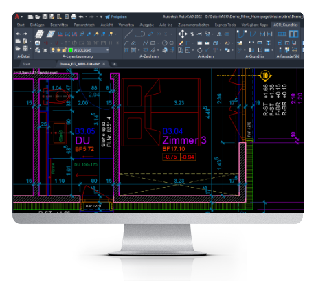Expand dropdown beside yellow light bulb layer tool
The width and height of the screenshot is (316, 281).
pyautogui.click(x=116, y=34)
